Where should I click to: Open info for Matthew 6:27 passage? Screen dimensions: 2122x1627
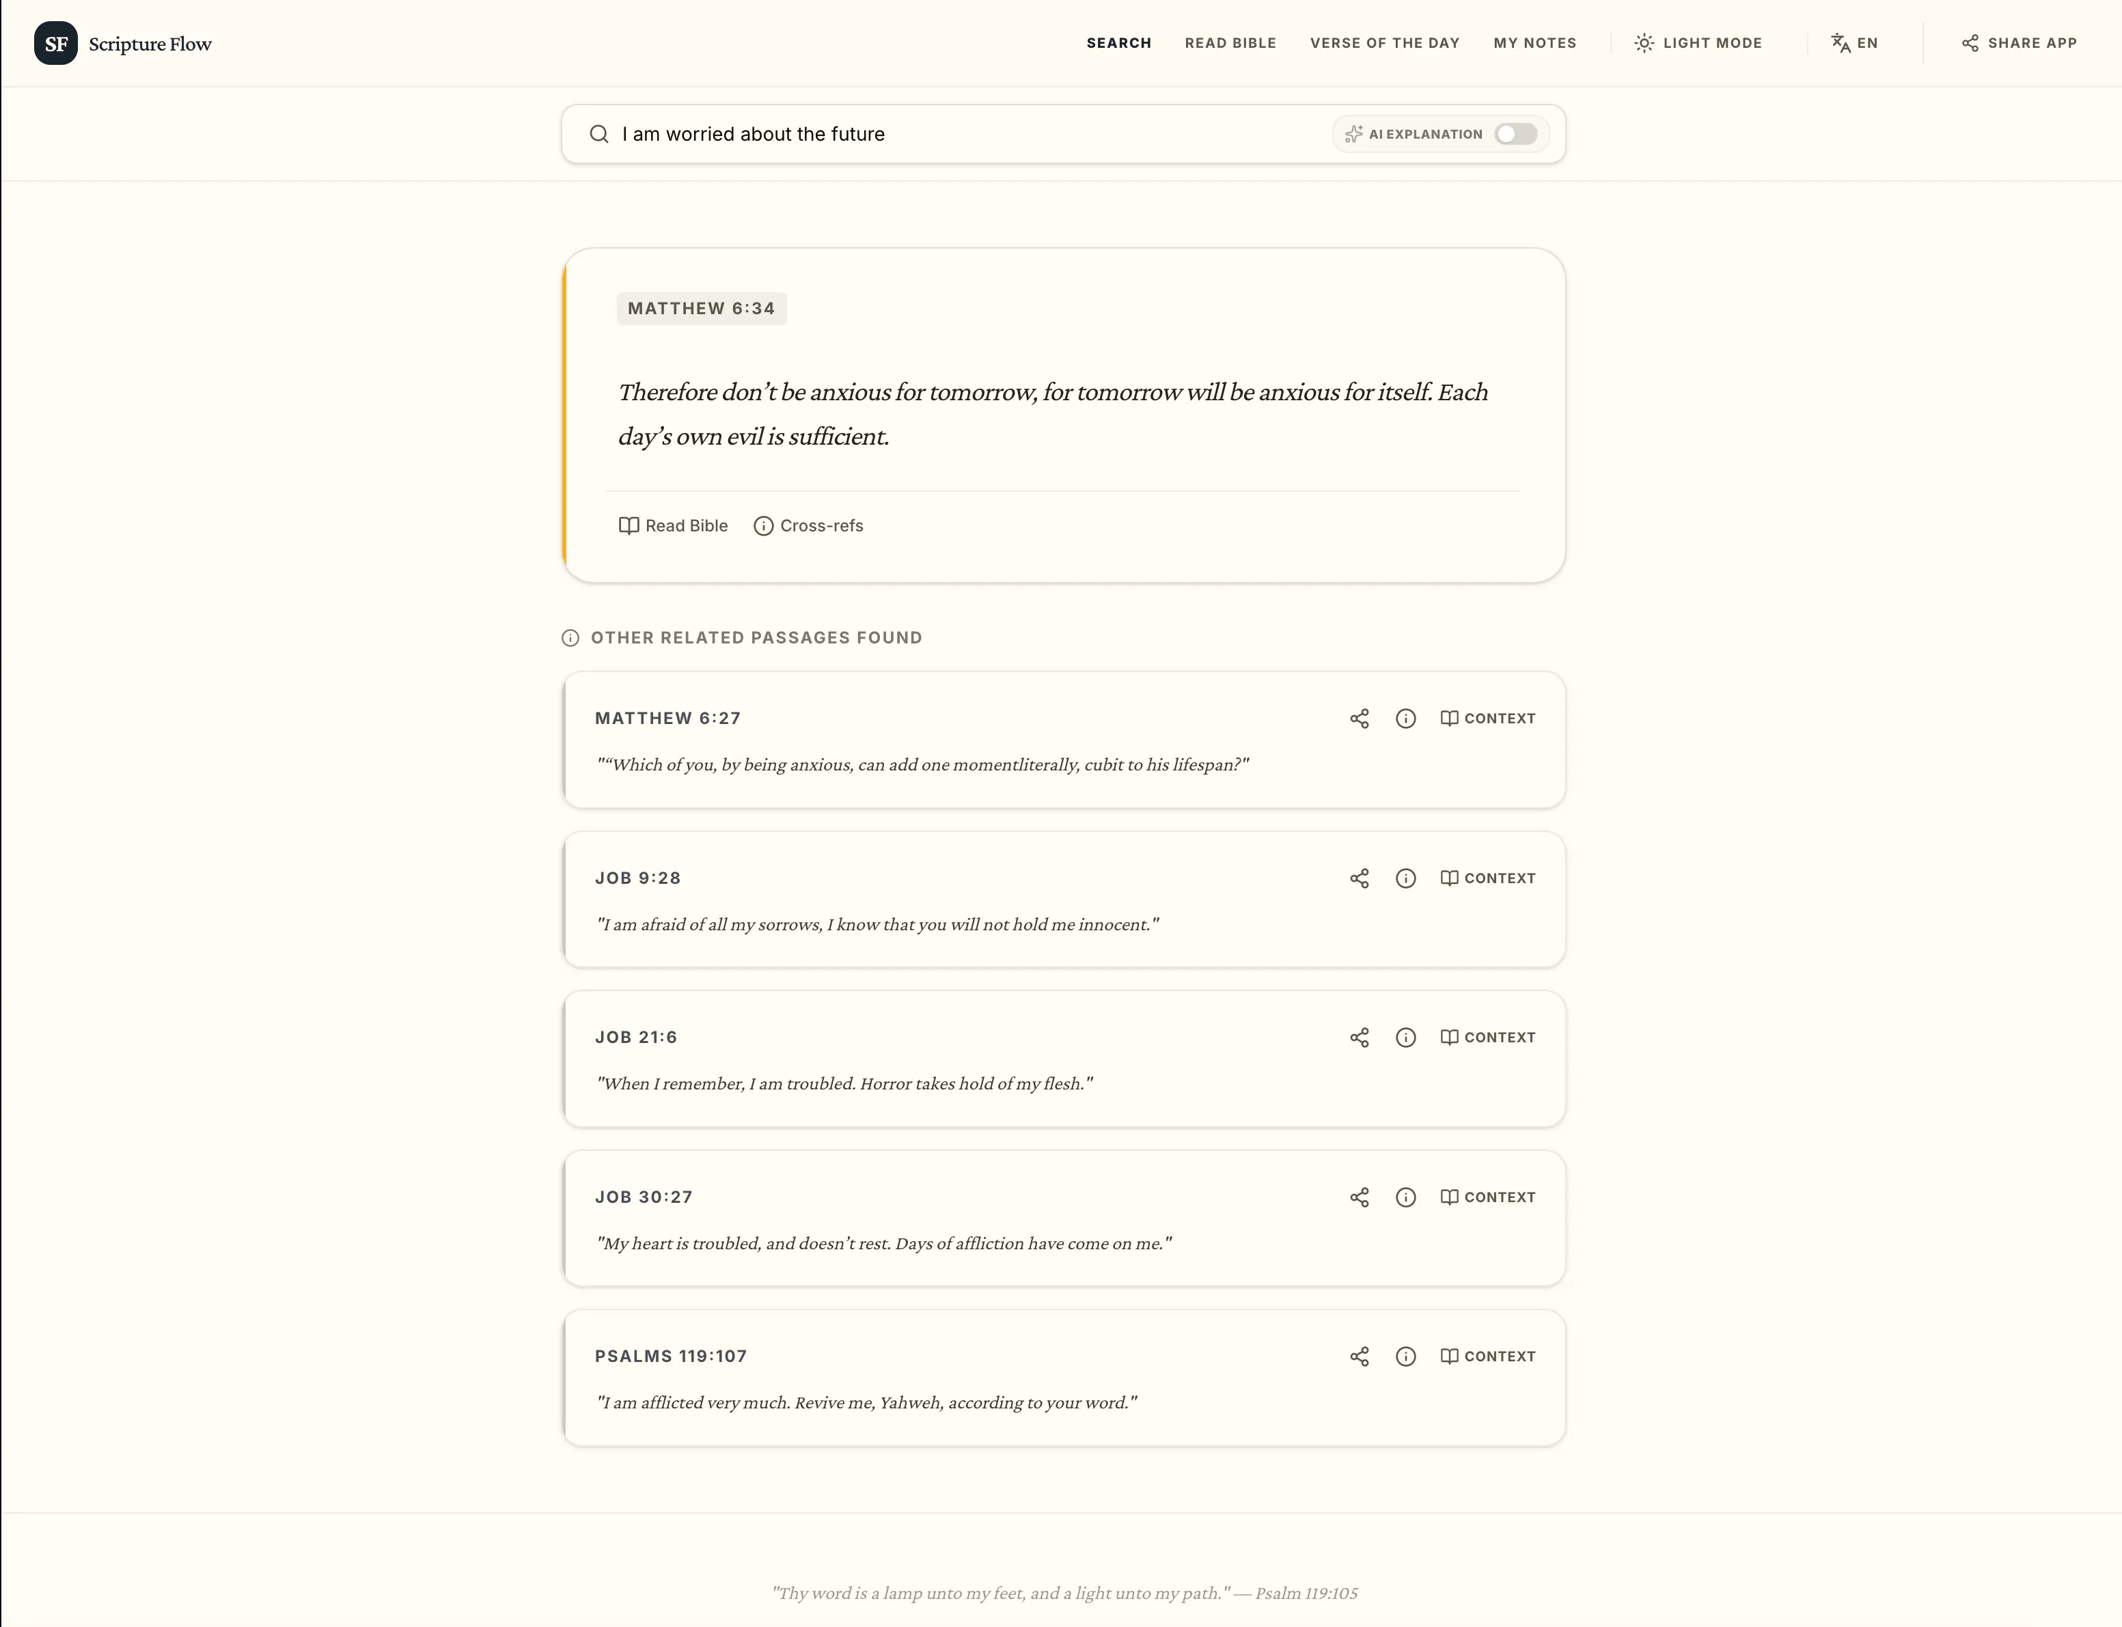(1405, 718)
